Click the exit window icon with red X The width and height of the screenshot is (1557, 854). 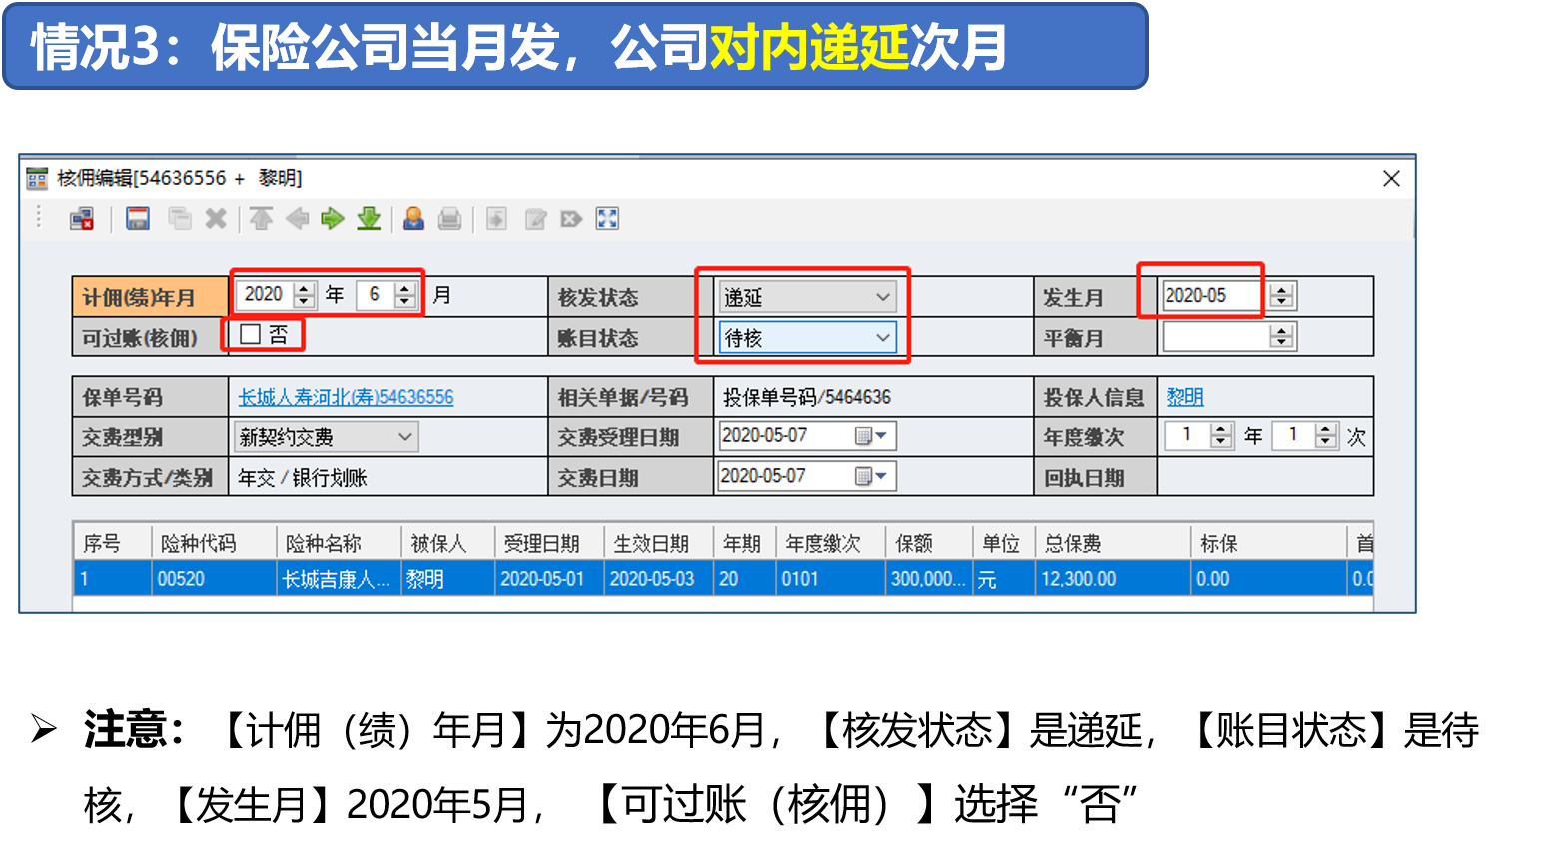click(x=82, y=218)
